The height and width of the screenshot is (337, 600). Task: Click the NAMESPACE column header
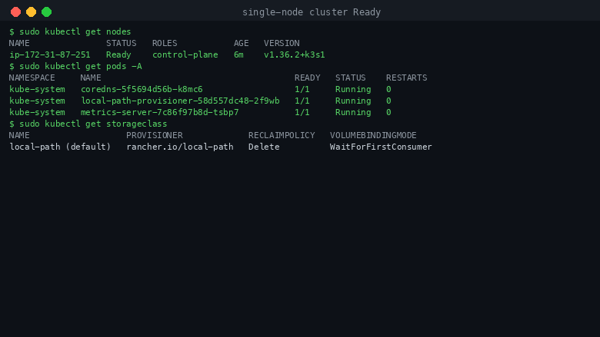(32, 78)
